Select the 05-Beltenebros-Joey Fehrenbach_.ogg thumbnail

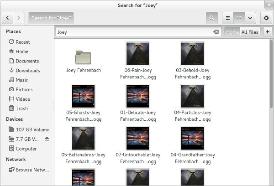tap(83, 139)
